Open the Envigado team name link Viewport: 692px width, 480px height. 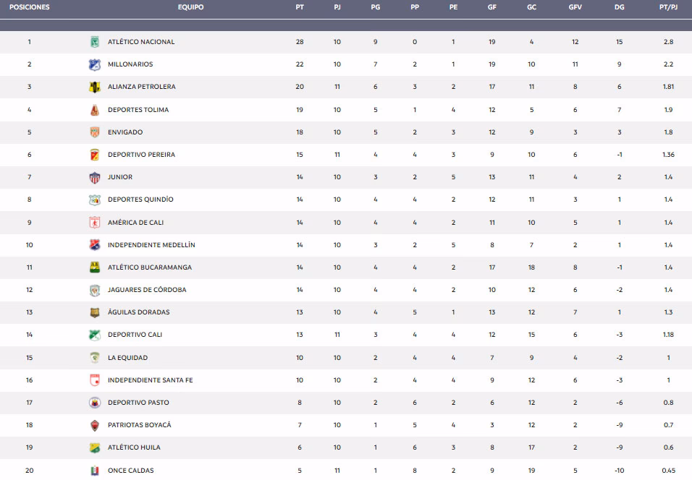[125, 132]
